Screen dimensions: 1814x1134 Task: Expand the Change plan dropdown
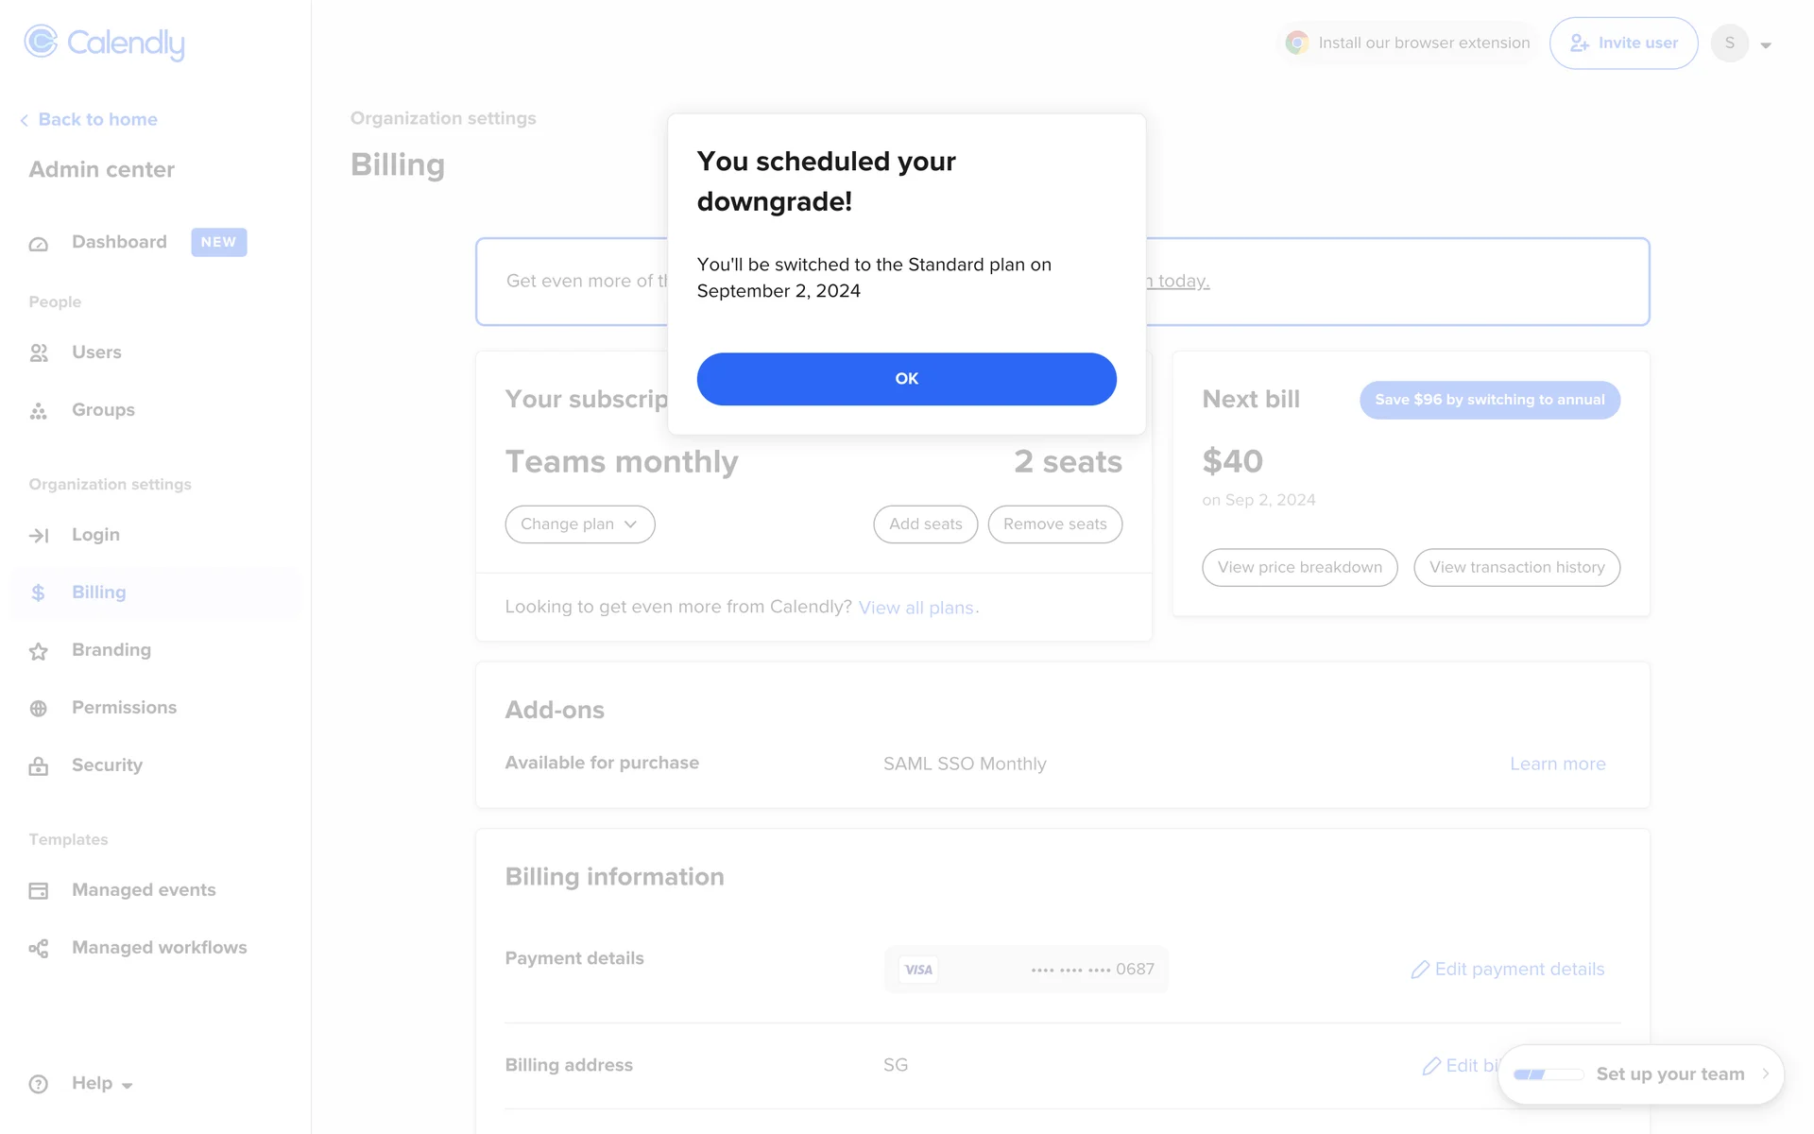tap(579, 524)
